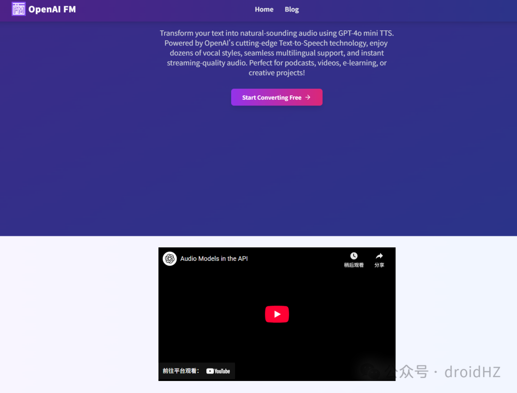Click the Start Converting Free button
The width and height of the screenshot is (517, 393).
(x=277, y=97)
